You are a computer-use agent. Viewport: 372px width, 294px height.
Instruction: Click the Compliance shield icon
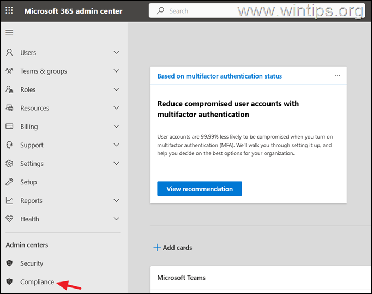pyautogui.click(x=9, y=281)
